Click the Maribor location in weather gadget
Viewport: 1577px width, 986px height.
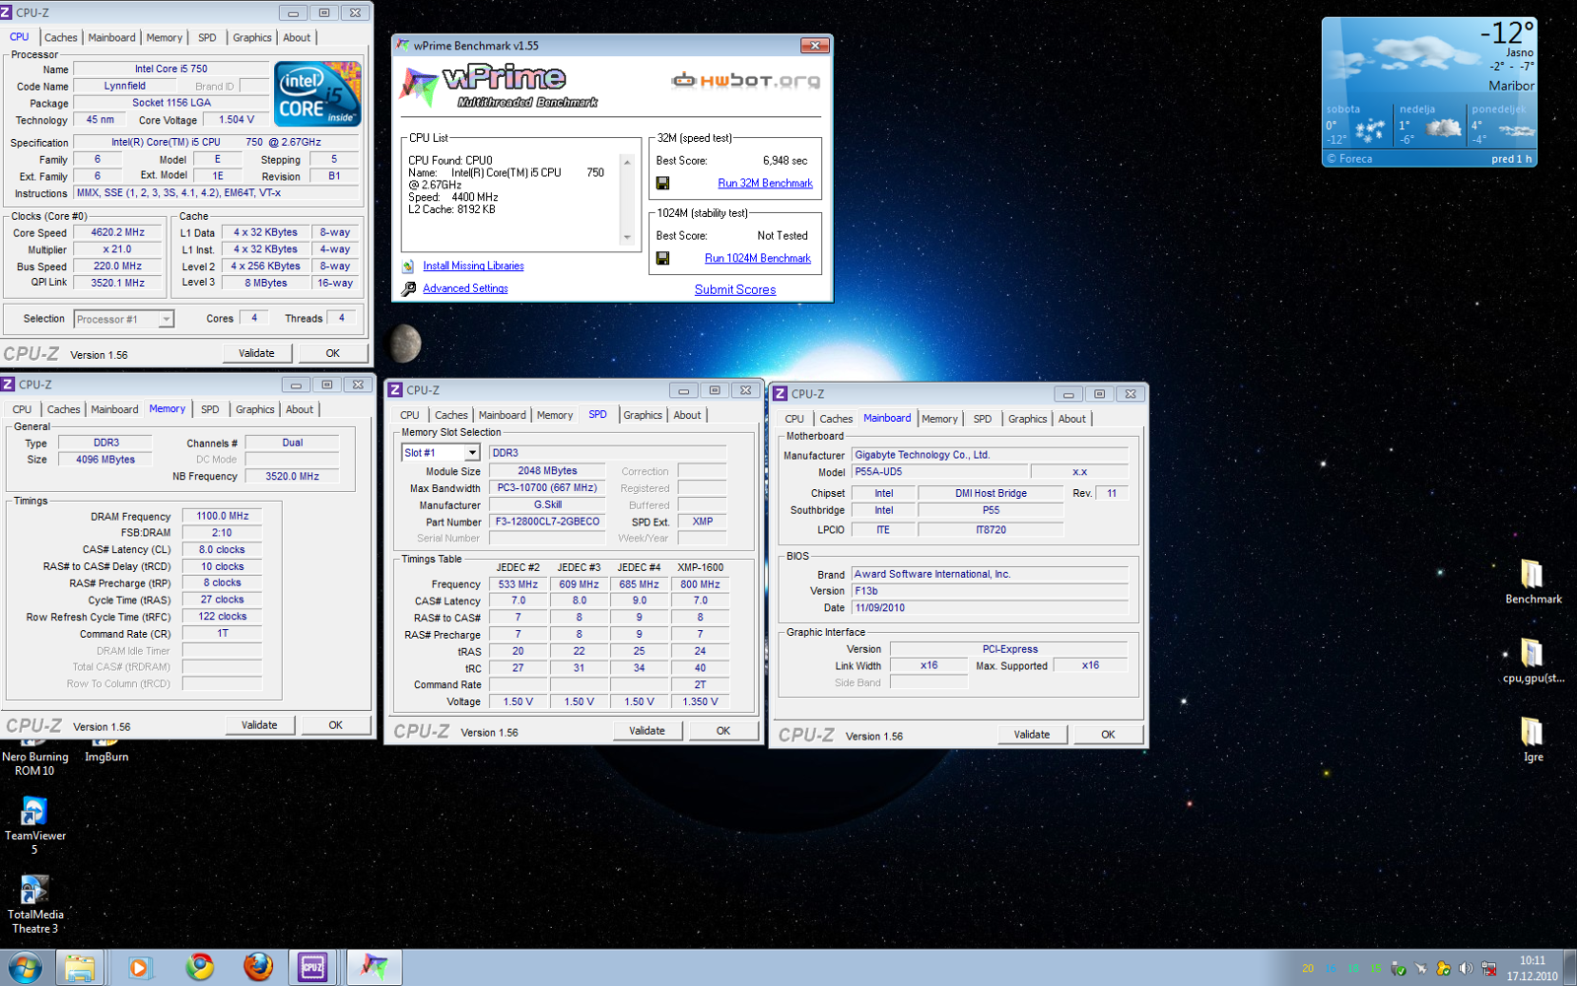point(1511,86)
